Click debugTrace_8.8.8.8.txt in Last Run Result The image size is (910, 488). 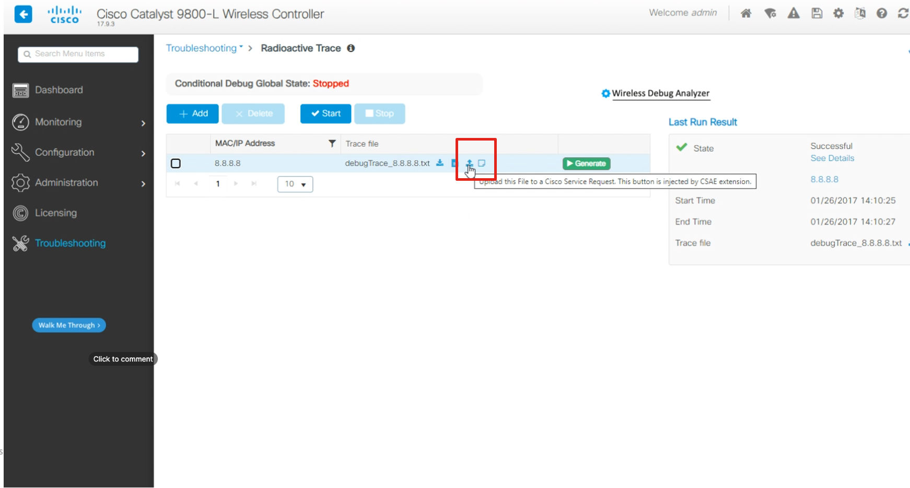[856, 243]
